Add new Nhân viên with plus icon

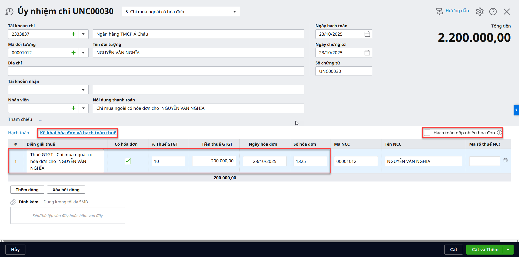[73, 108]
